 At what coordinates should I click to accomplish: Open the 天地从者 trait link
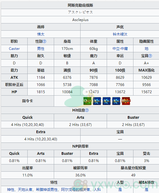[25, 190]
